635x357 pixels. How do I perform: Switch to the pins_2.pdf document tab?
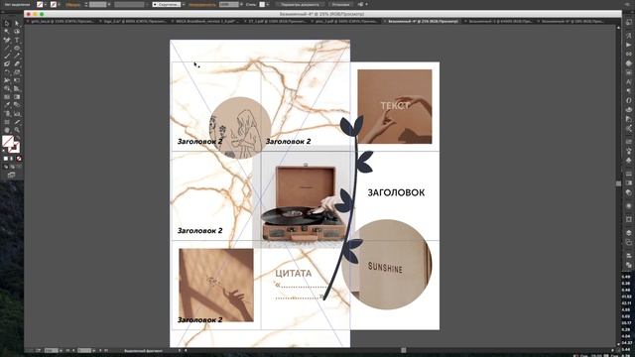pos(347,21)
